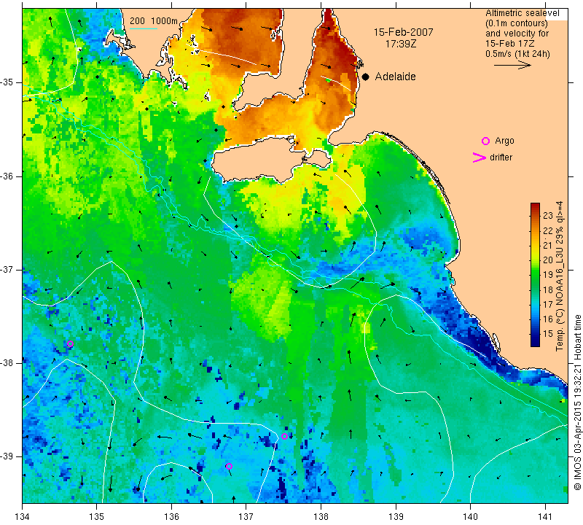Screen dimensions: 583x525
Task: Click the 'drifter' legend label
Action: [501, 157]
